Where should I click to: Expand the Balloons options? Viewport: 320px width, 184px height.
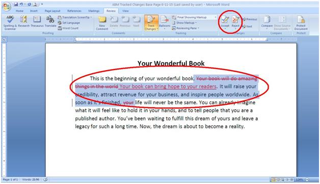click(165, 23)
